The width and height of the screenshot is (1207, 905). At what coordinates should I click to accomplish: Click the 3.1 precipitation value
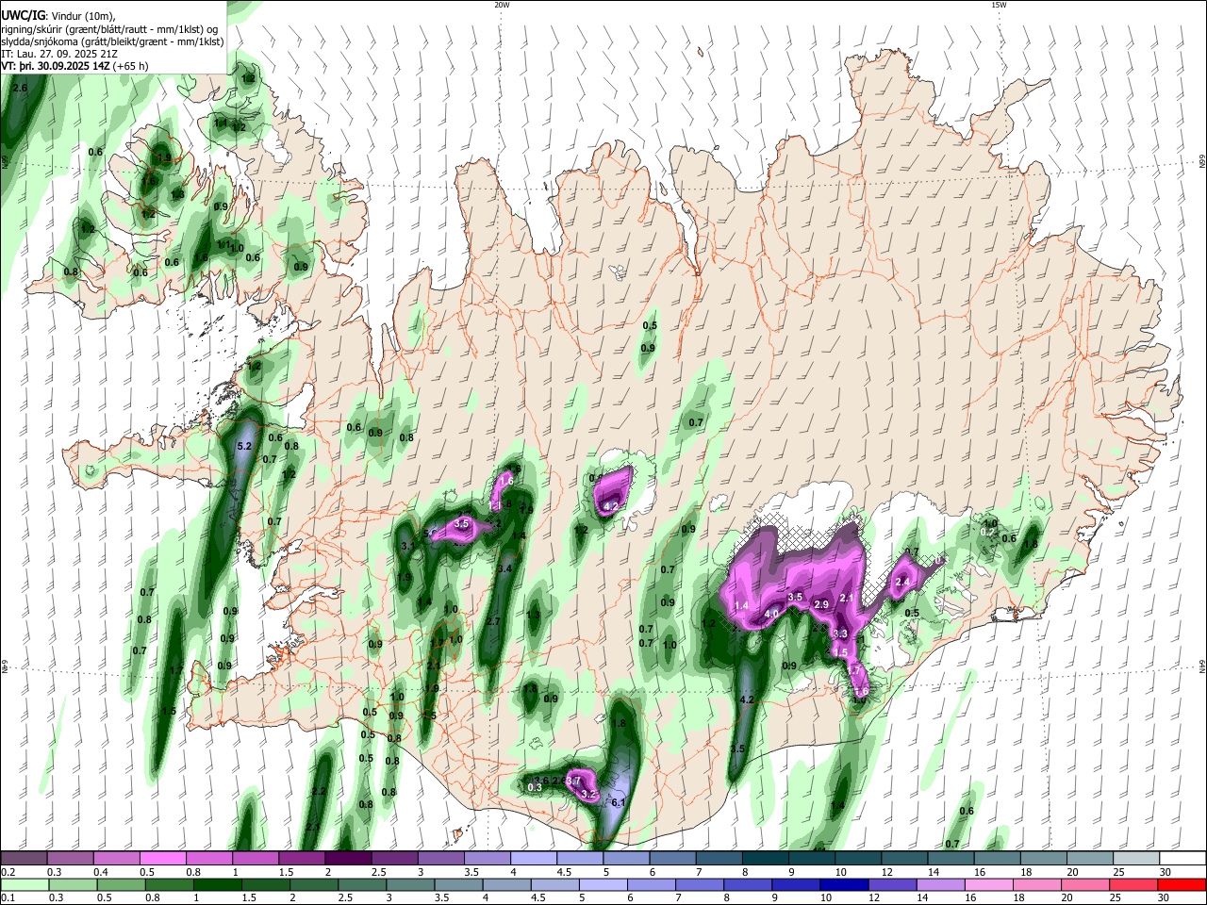[x=408, y=546]
